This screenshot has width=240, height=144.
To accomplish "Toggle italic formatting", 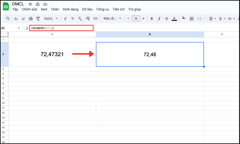I will point(159,19).
